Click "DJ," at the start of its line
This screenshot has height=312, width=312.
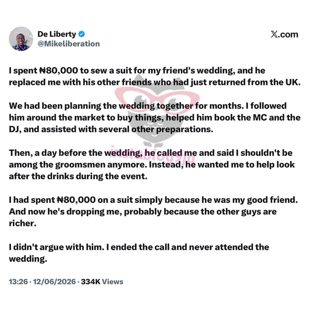click(15, 129)
